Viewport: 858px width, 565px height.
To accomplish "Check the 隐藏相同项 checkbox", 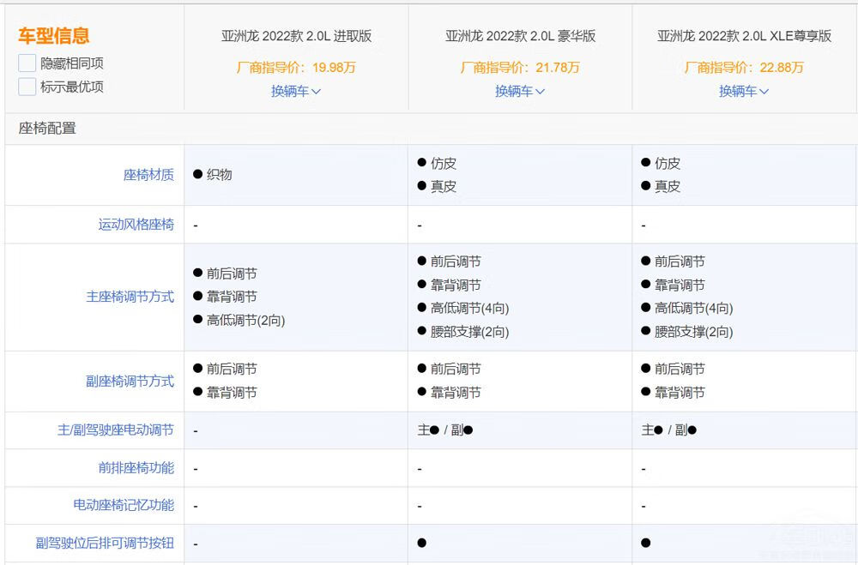I will [x=27, y=63].
